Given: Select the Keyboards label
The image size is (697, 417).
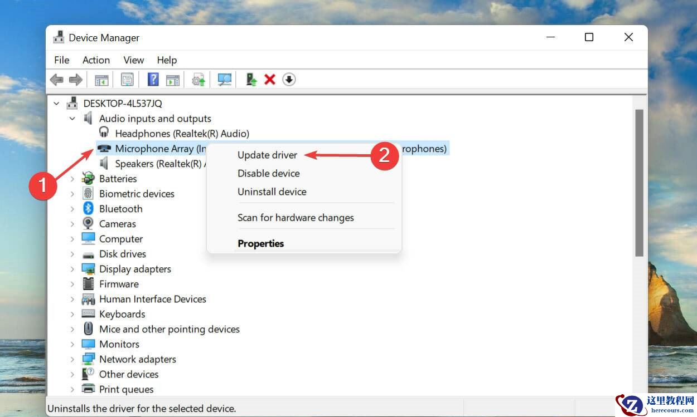Looking at the screenshot, I should 122,314.
